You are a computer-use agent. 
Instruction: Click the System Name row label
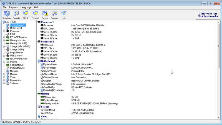point(50,64)
